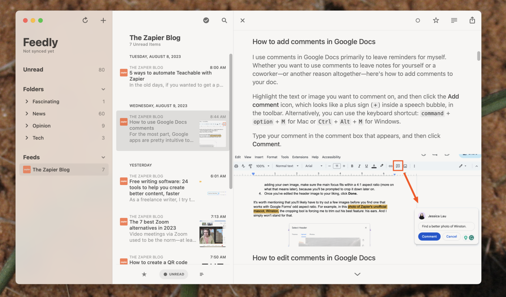Click 'How to add comments in Google Docs' heading

pyautogui.click(x=314, y=42)
